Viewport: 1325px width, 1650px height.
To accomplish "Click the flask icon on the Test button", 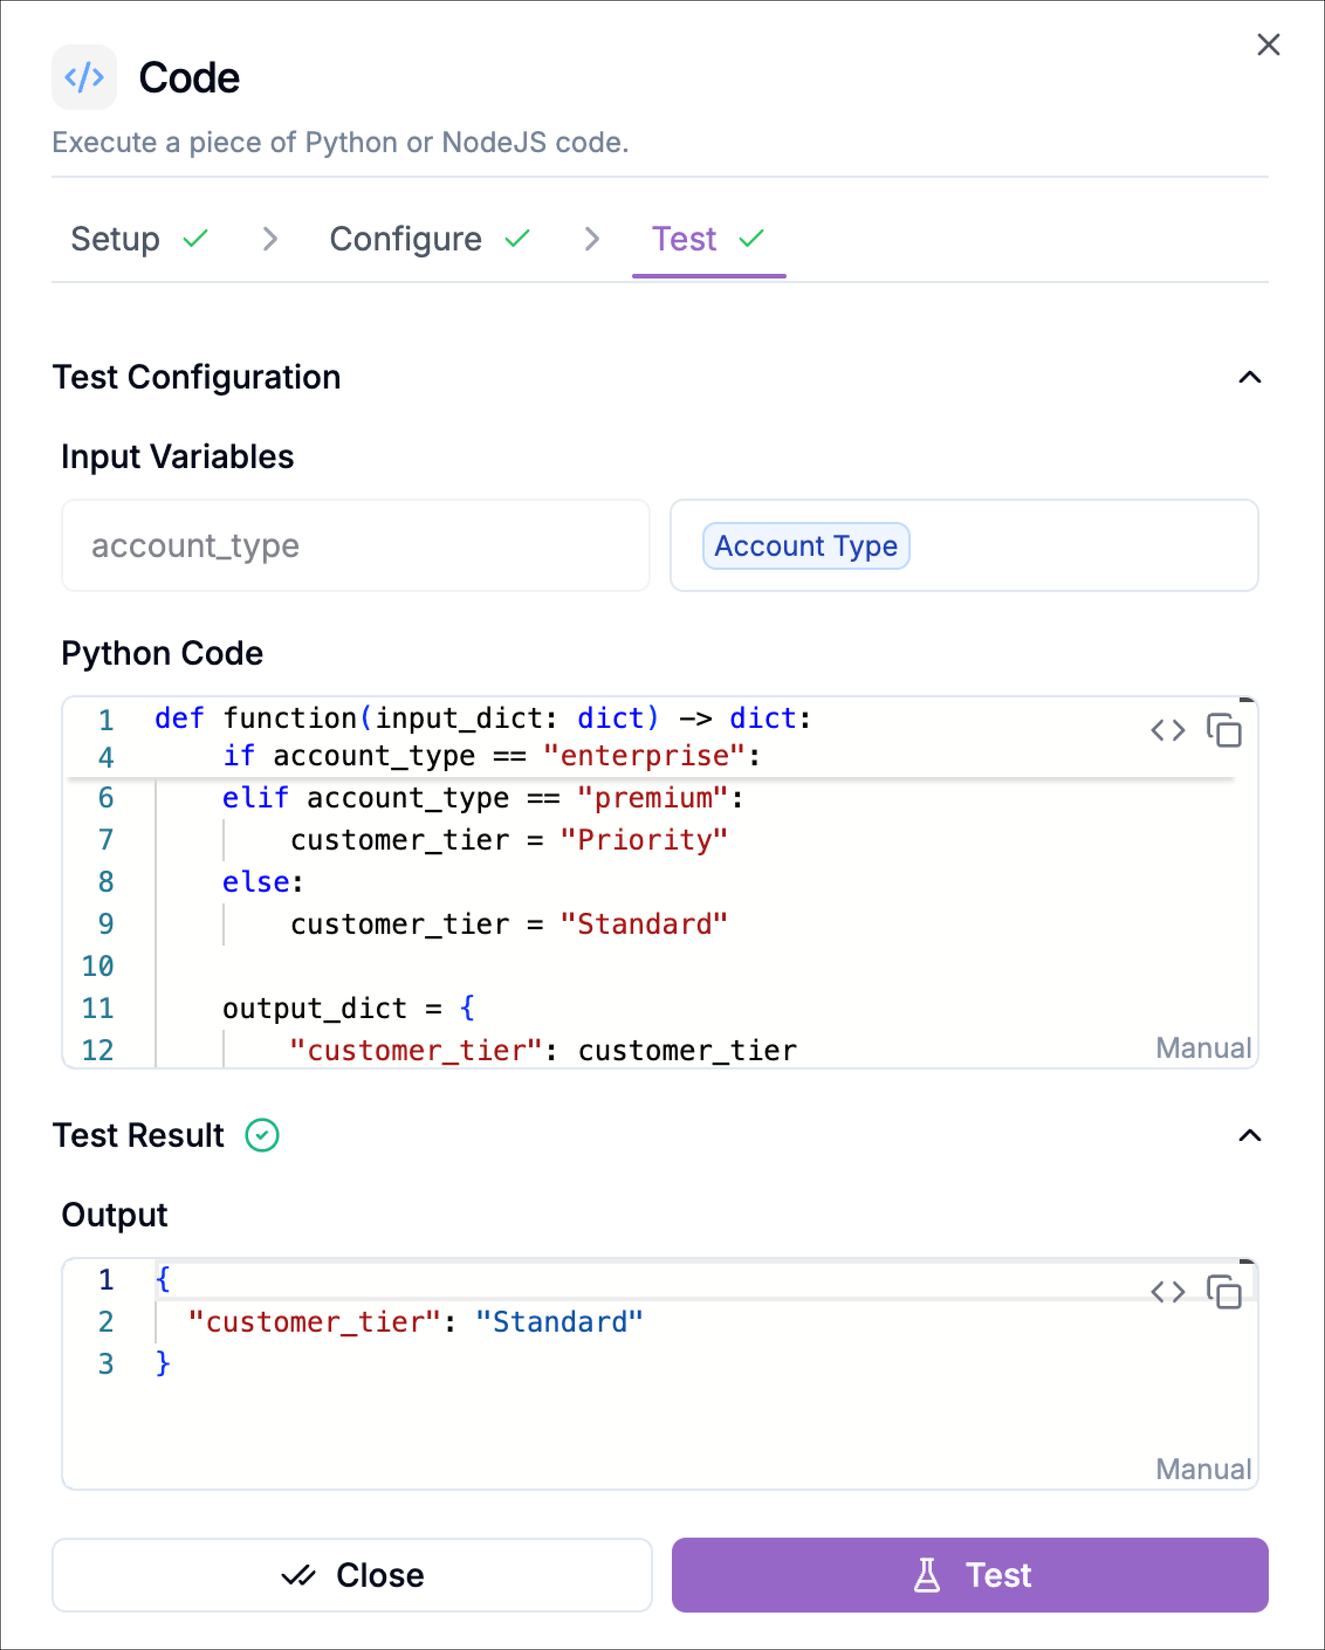I will coord(927,1575).
